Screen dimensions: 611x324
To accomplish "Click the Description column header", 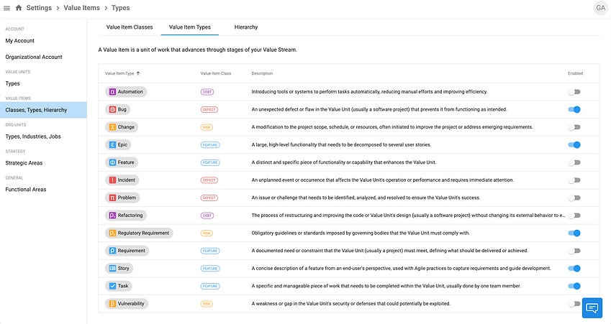I will [262, 73].
